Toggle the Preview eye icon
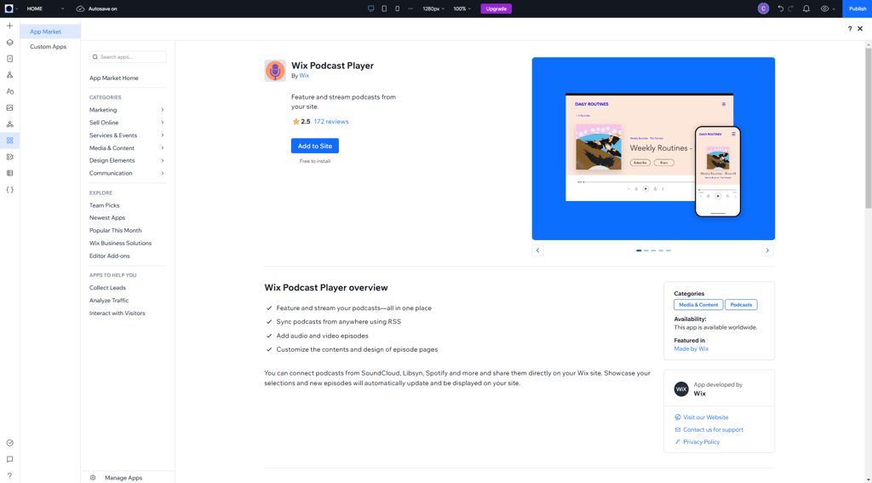The height and width of the screenshot is (483, 872). (x=824, y=9)
